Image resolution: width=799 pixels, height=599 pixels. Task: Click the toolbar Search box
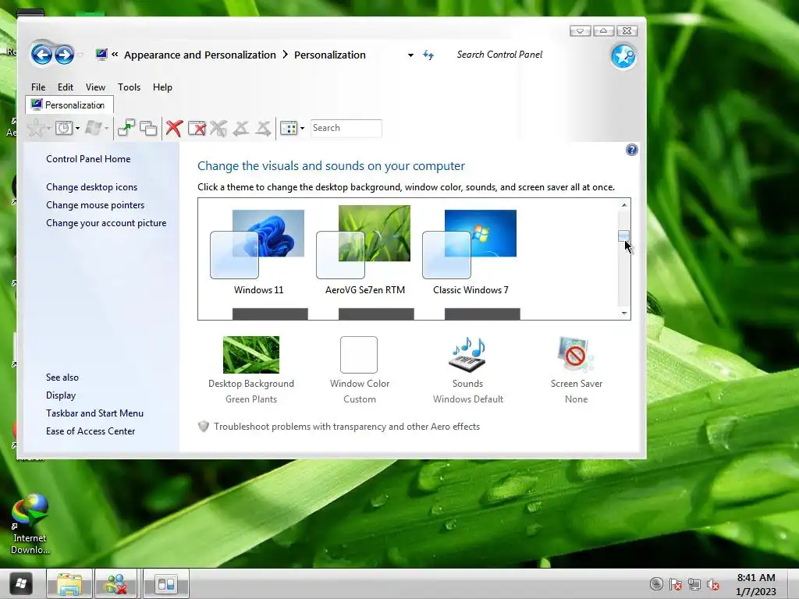(346, 128)
